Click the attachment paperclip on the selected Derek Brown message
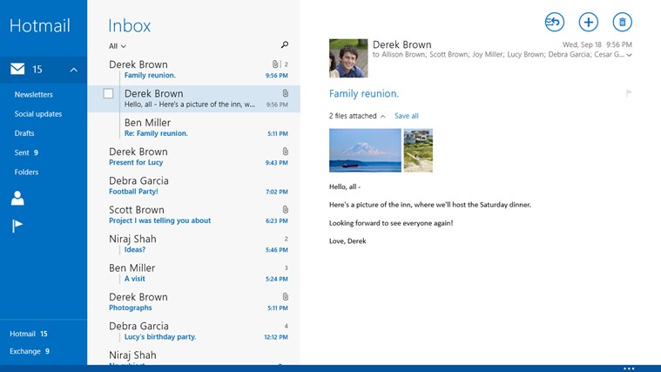 pyautogui.click(x=286, y=93)
